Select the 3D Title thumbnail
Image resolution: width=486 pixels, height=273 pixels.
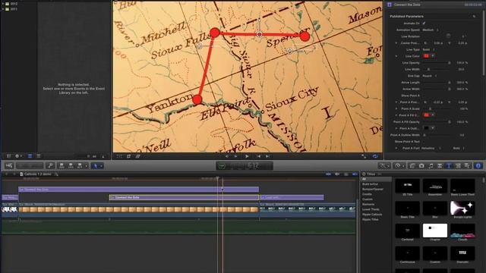pos(407,185)
